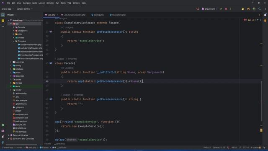268x151 pixels.
Task: Expand the Console folder
Action: [x=13, y=27]
